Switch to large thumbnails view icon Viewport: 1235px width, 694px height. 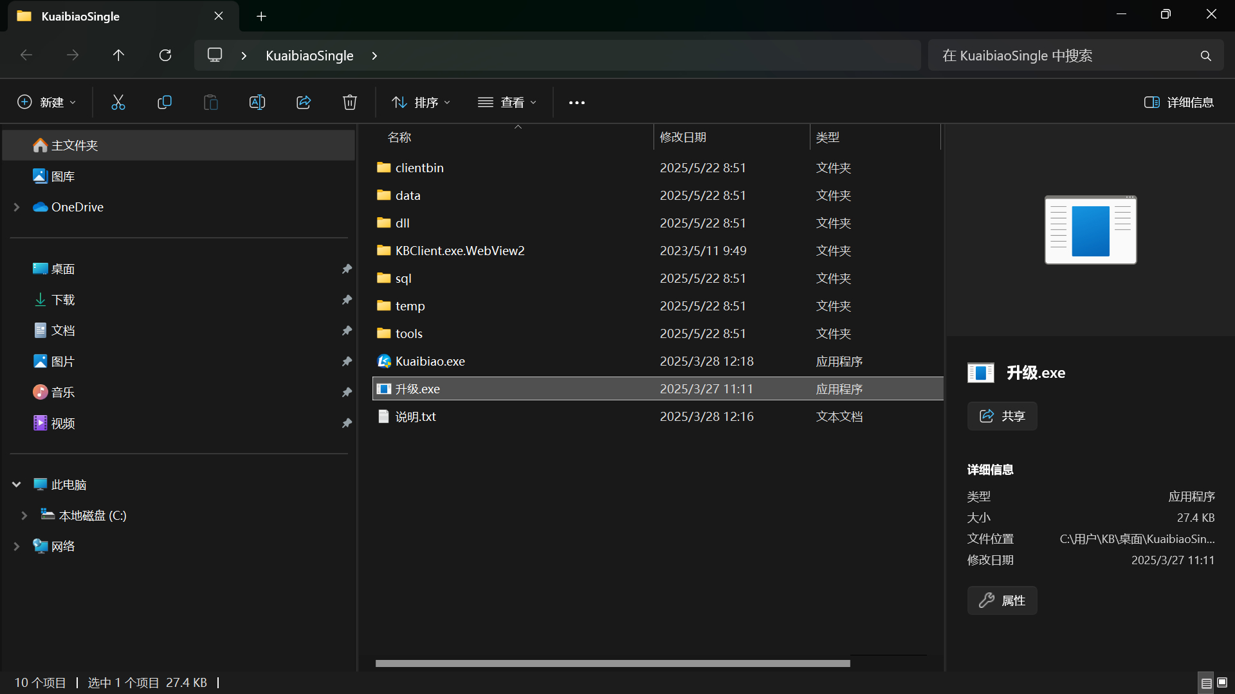click(x=1222, y=682)
